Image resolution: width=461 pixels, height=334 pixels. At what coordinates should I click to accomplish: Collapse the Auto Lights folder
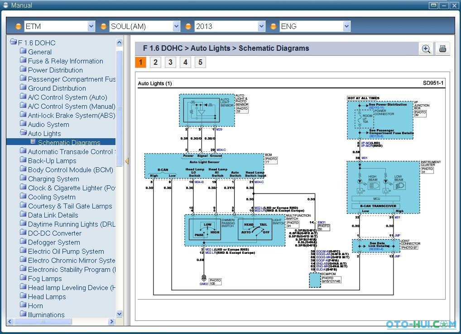pyautogui.click(x=40, y=133)
